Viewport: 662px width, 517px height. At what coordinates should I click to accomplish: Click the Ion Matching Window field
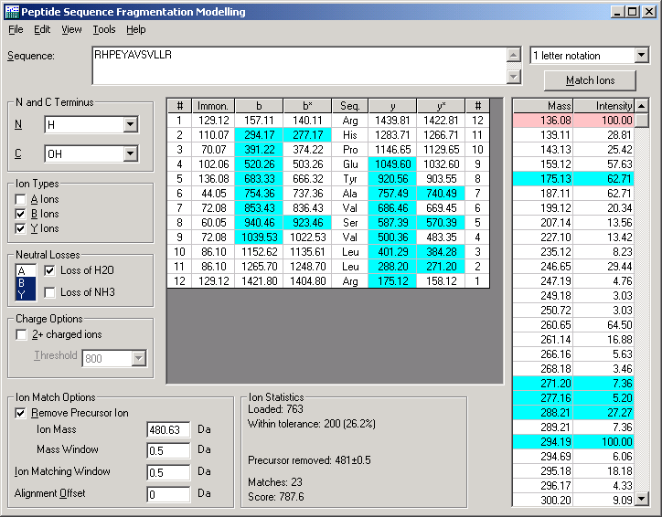point(168,473)
